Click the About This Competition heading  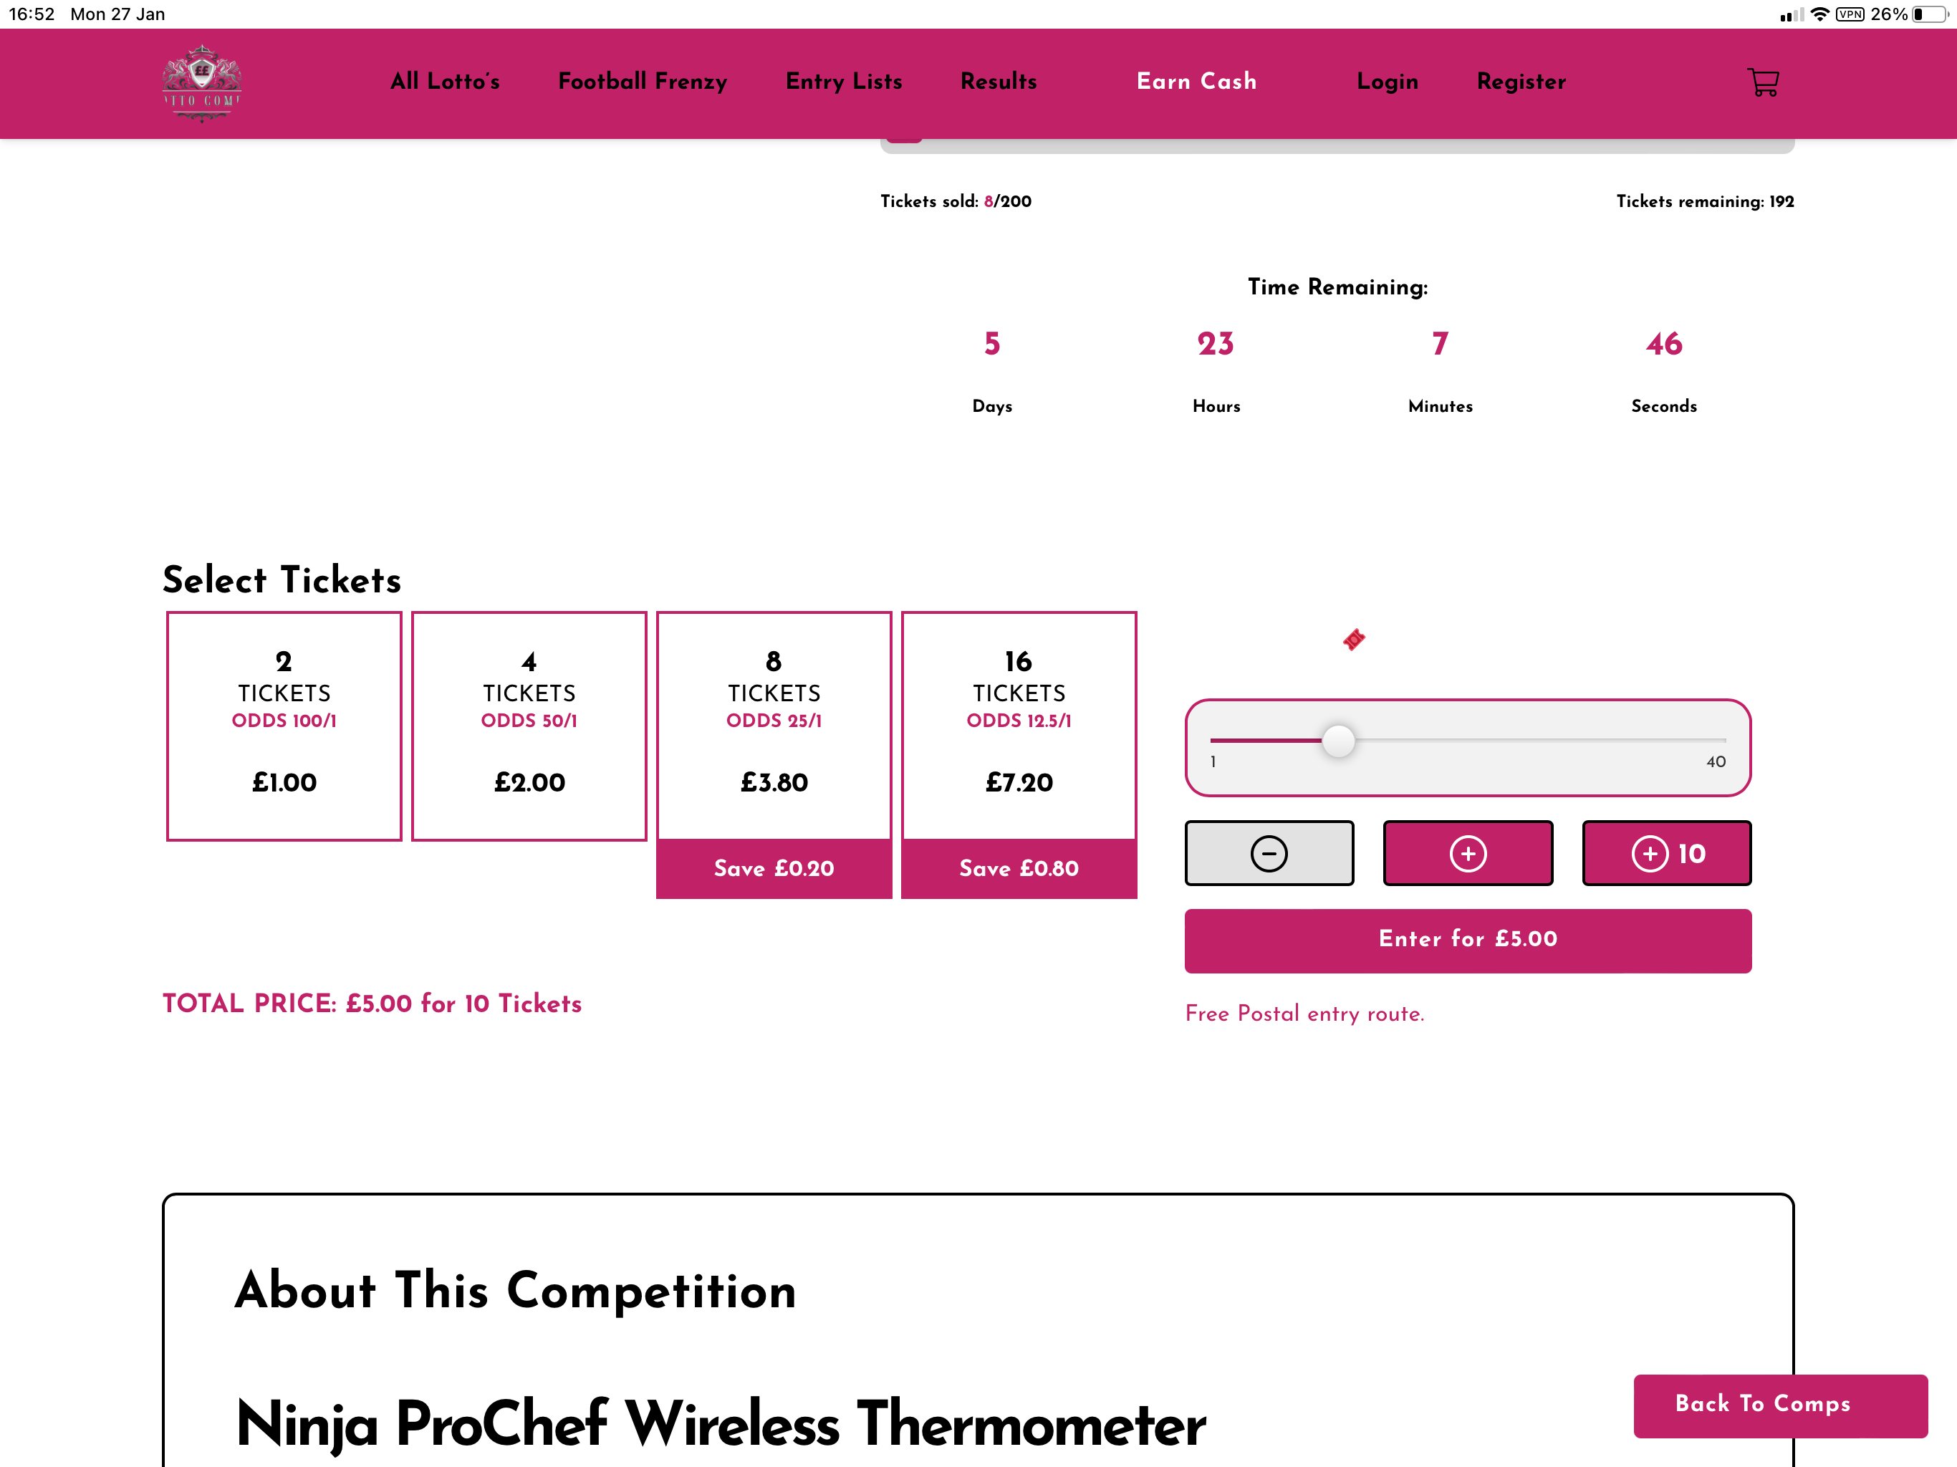pos(516,1290)
